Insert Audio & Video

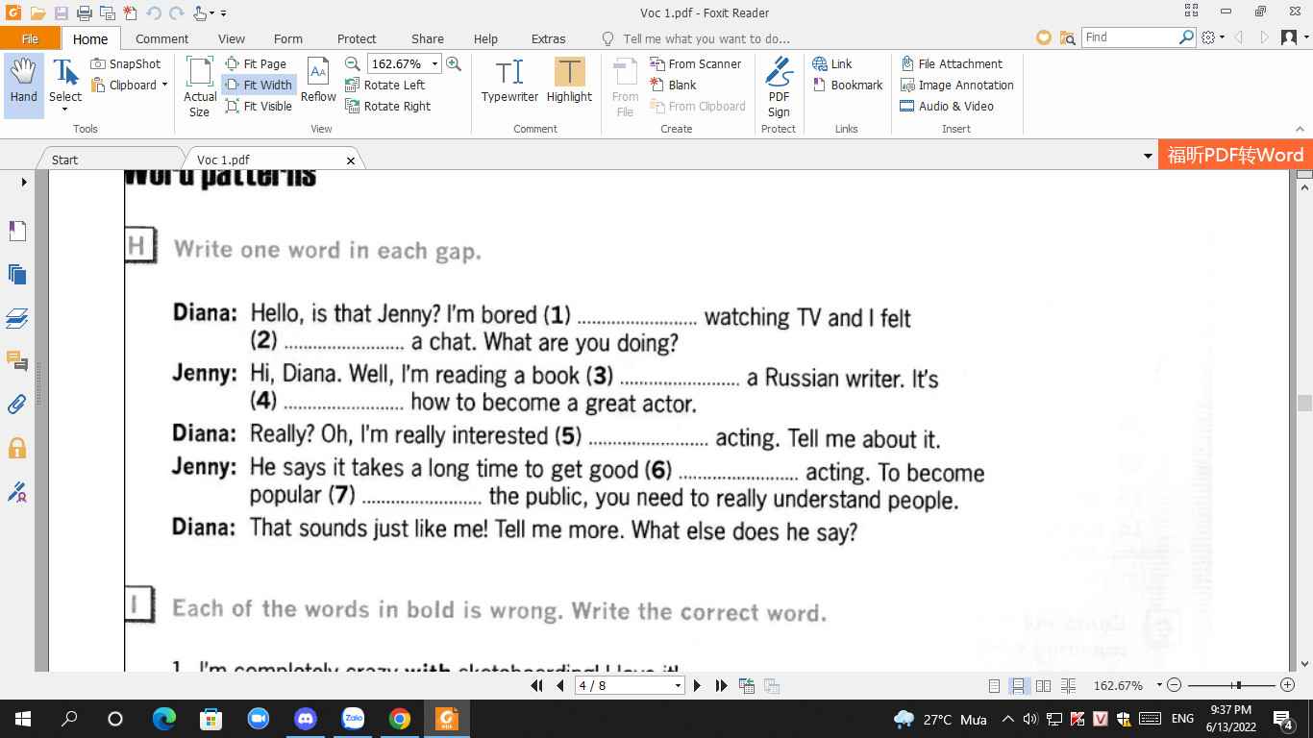point(947,106)
